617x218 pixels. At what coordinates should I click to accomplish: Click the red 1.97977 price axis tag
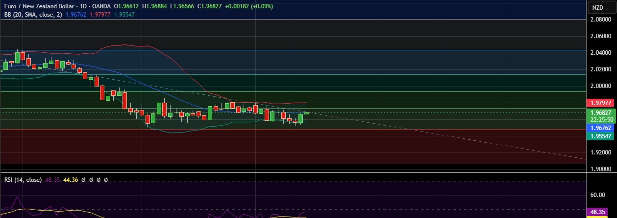(600, 103)
